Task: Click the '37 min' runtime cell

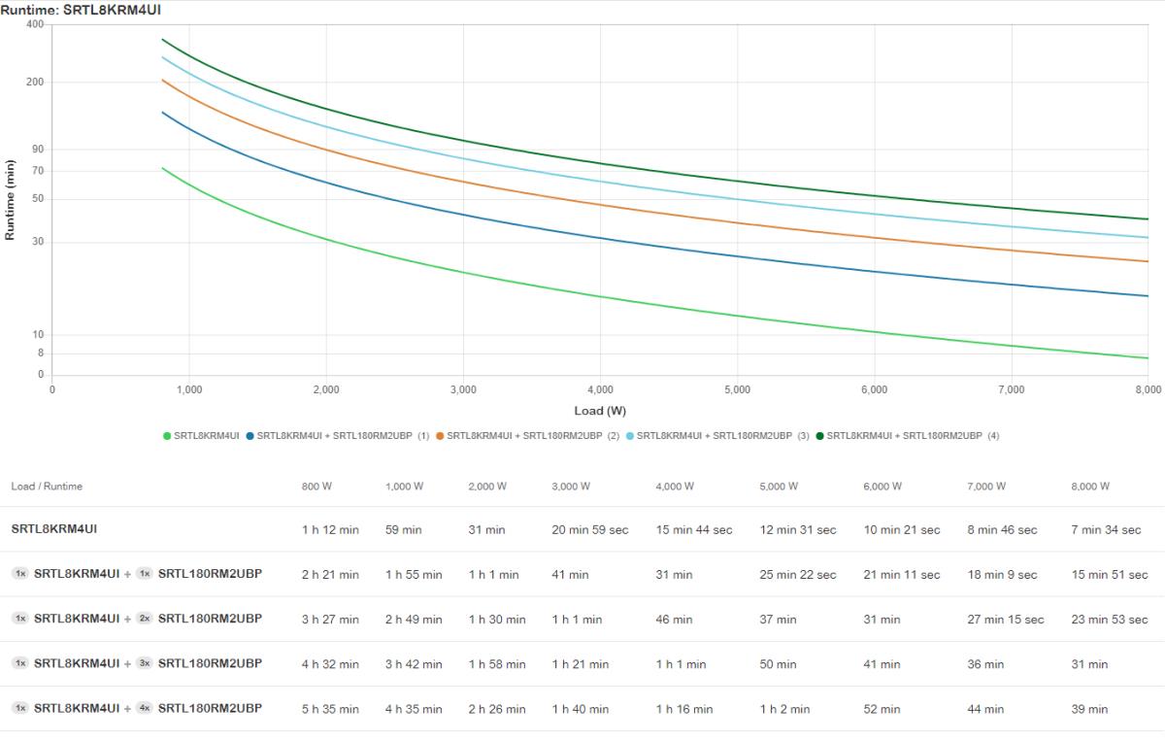Action: click(x=779, y=620)
